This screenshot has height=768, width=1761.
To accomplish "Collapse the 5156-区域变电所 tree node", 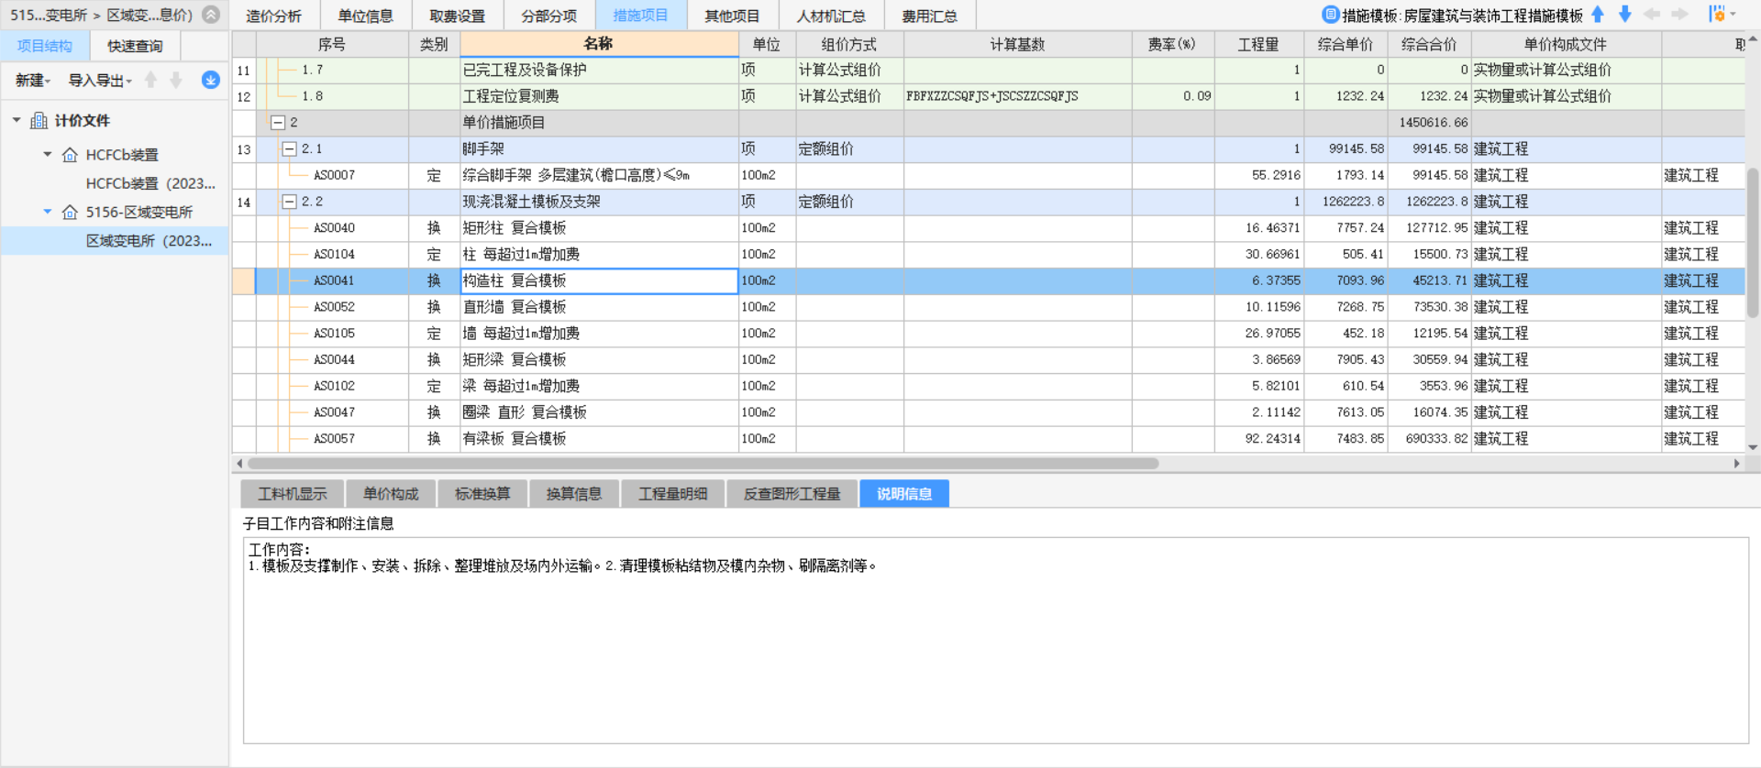I will [x=48, y=212].
